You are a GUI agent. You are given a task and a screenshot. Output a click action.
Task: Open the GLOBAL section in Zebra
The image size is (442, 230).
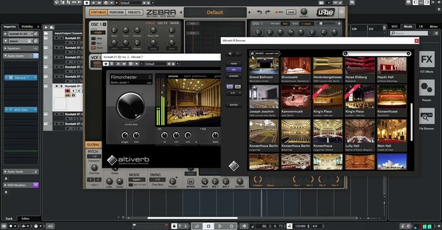click(x=93, y=144)
